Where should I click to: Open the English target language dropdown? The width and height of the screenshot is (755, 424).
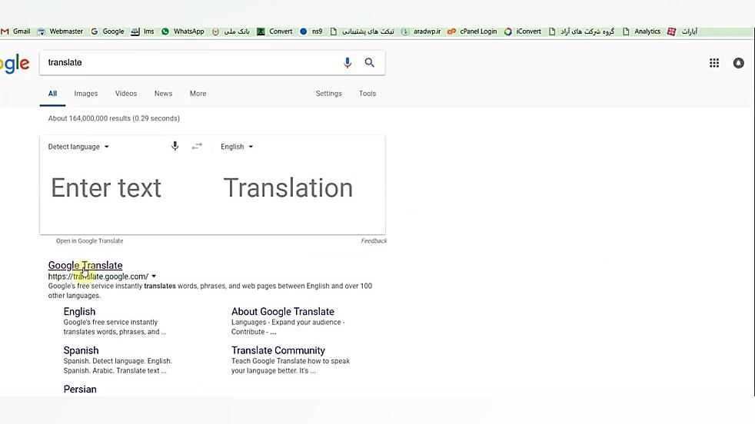click(237, 147)
